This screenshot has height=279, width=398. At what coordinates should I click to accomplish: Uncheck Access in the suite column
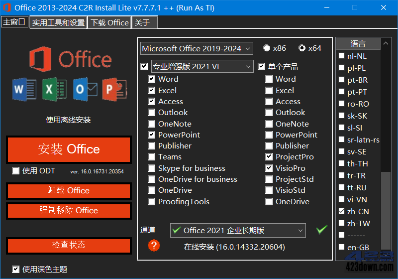click(x=152, y=102)
